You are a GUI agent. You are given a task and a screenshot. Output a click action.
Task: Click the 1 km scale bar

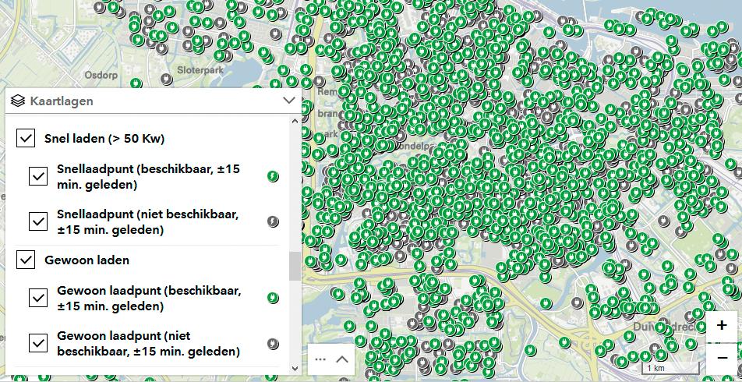(x=670, y=368)
